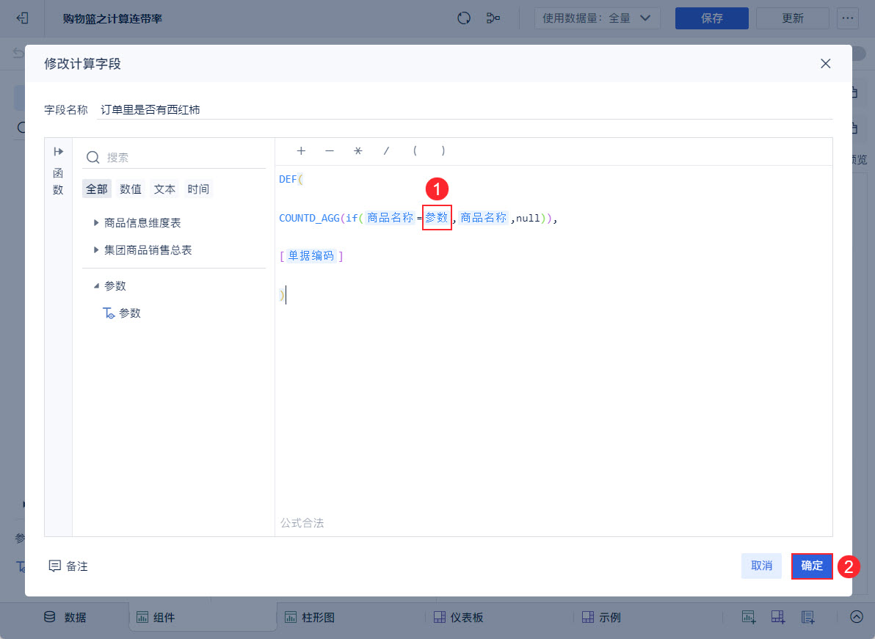
Task: Expand the 集团商品销售总表 tree node
Action: [96, 250]
